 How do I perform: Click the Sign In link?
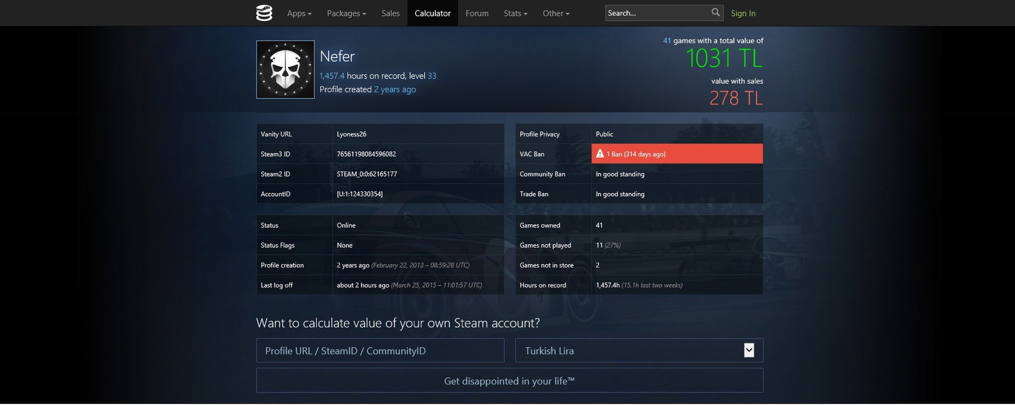click(743, 13)
